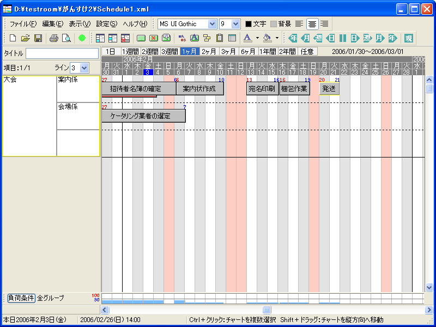Open the MS UI Gothic font dropdown
This screenshot has width=436, height=327.
[x=212, y=24]
